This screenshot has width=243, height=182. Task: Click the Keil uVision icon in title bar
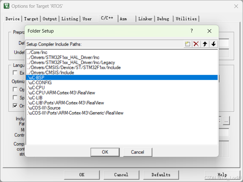[7, 6]
